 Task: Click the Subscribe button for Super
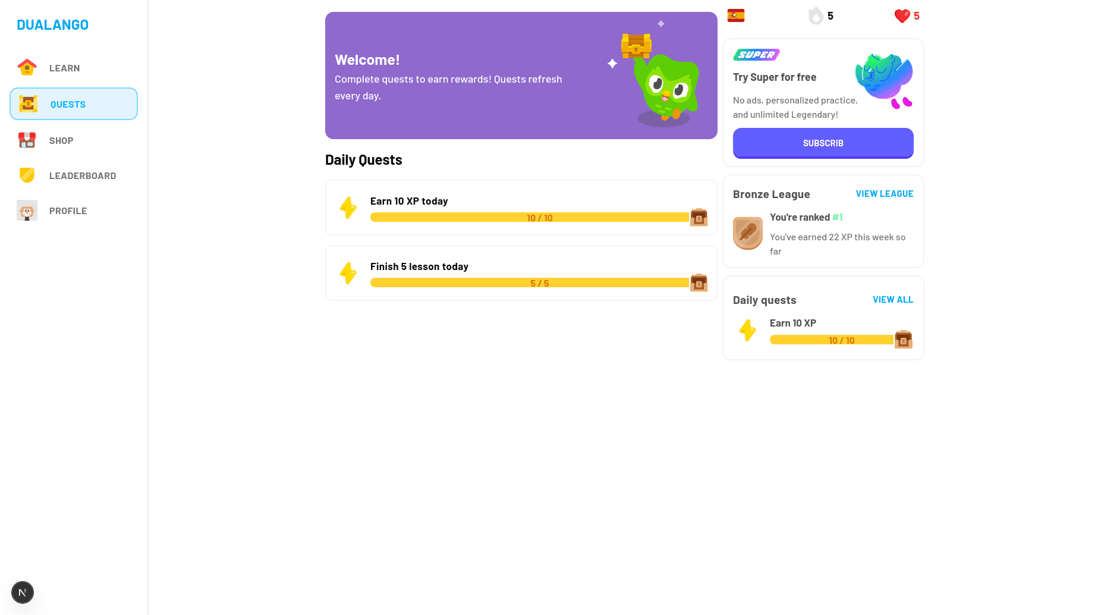823,143
